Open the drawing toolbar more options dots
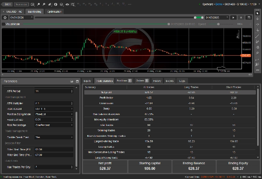 point(258,70)
